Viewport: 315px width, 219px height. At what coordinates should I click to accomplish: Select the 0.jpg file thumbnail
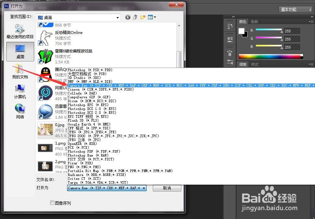click(x=45, y=130)
